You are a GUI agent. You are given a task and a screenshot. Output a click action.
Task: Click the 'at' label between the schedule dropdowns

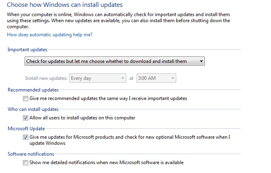click(x=131, y=79)
